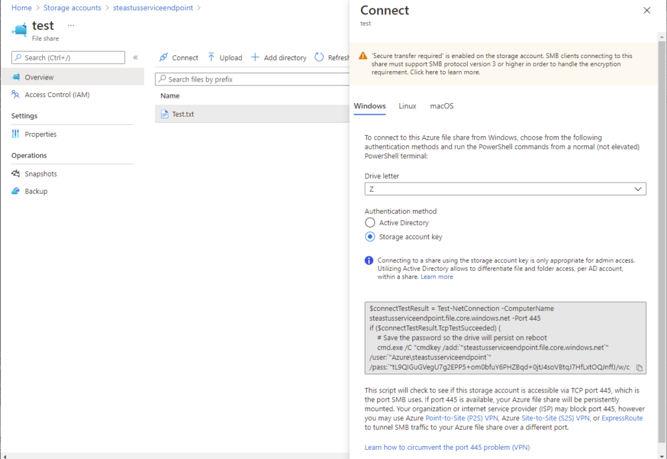This screenshot has height=459, width=667.
Task: Collapse the left sidebar menu
Action: tap(135, 57)
